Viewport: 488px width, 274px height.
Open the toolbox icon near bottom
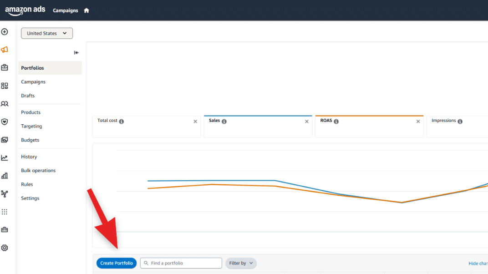point(5,230)
